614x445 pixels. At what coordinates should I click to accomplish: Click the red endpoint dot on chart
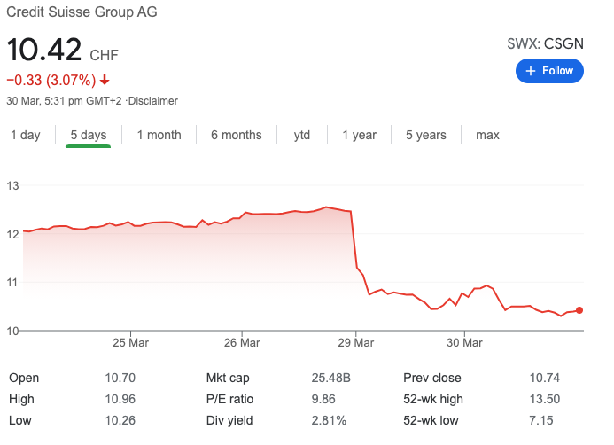579,310
